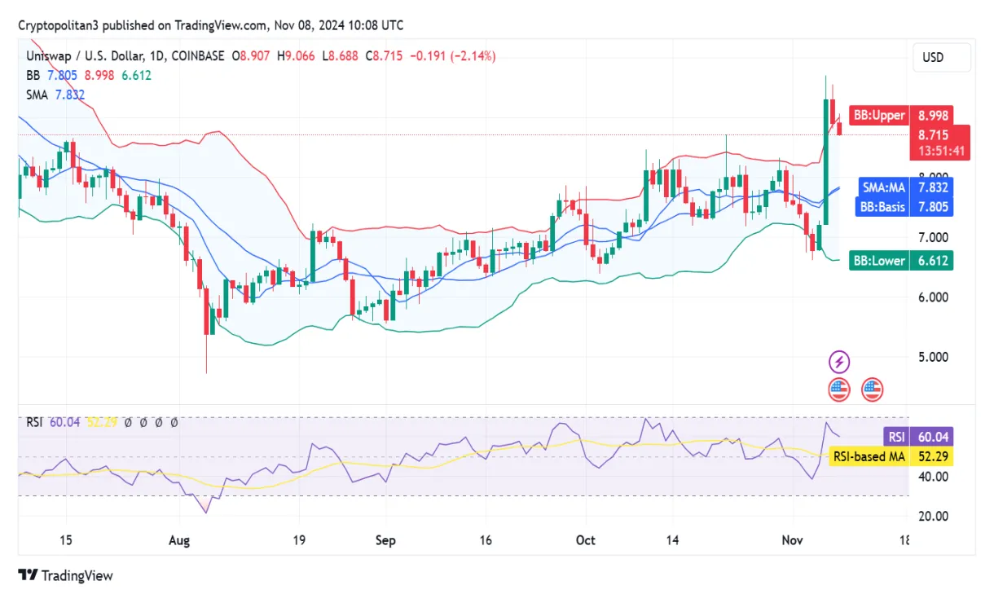Click the RSI-based MA label
The height and width of the screenshot is (603, 994).
(869, 457)
